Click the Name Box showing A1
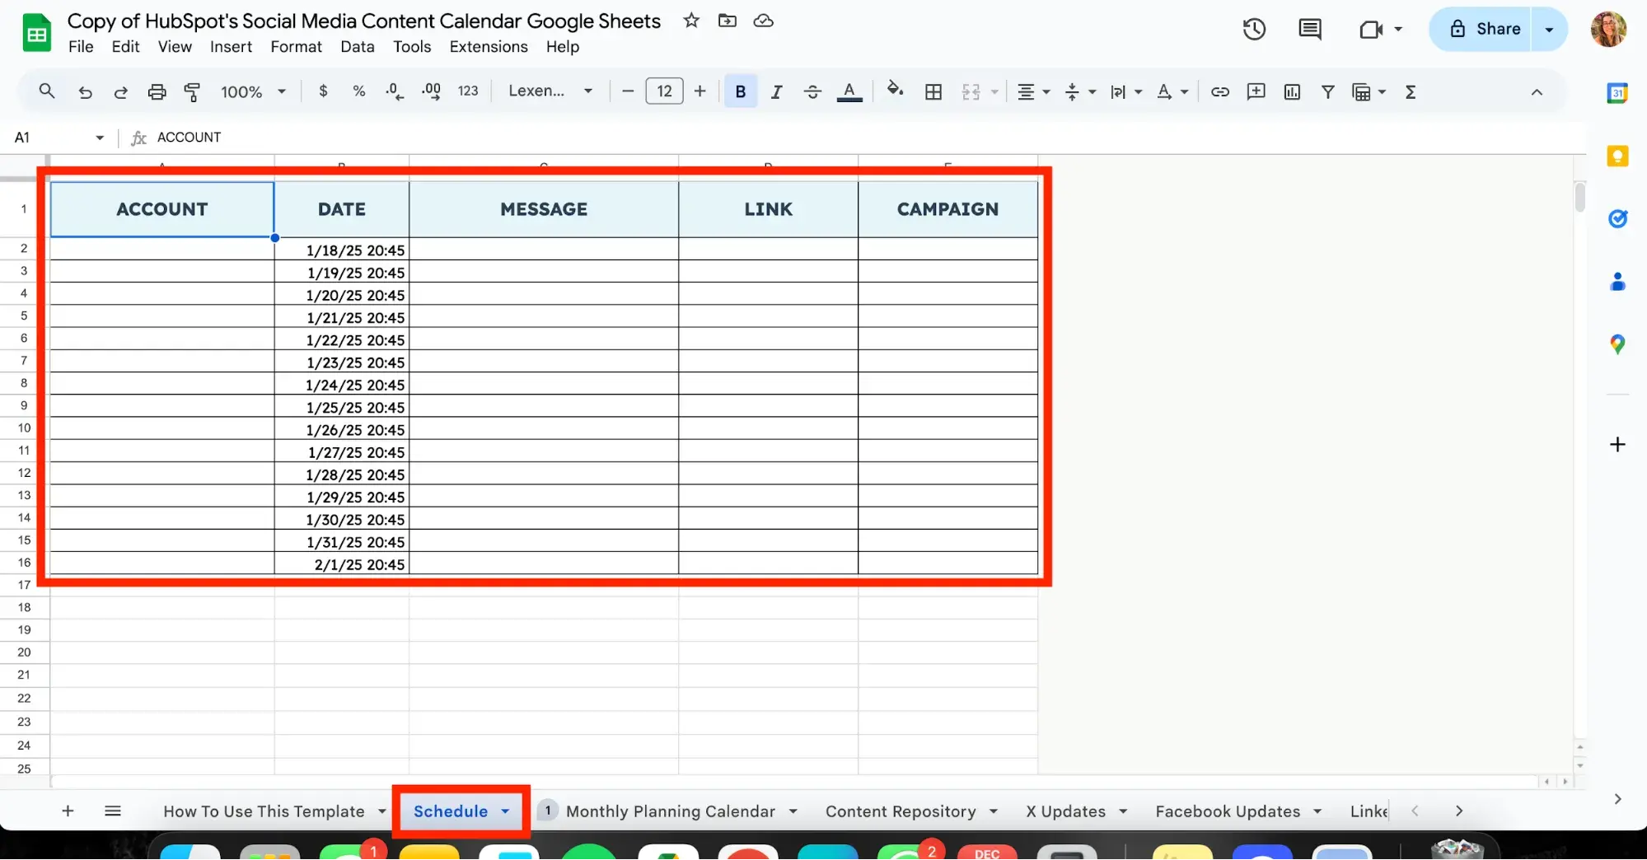1647x860 pixels. pyautogui.click(x=59, y=138)
